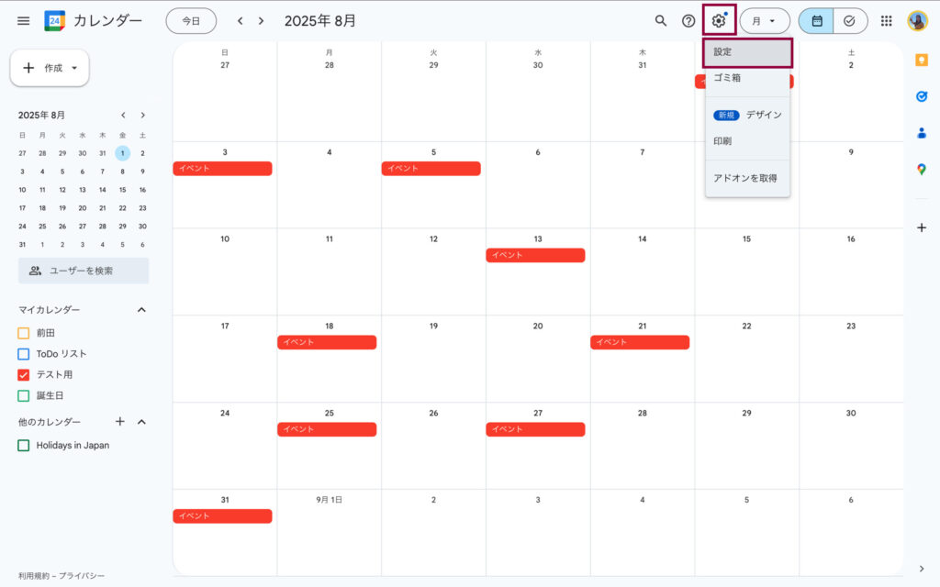Open Google Keep in side panel
The width and height of the screenshot is (940, 587).
click(x=922, y=61)
